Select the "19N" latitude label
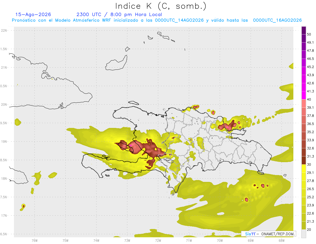This screenshot has width=316, height=244. 4,142
